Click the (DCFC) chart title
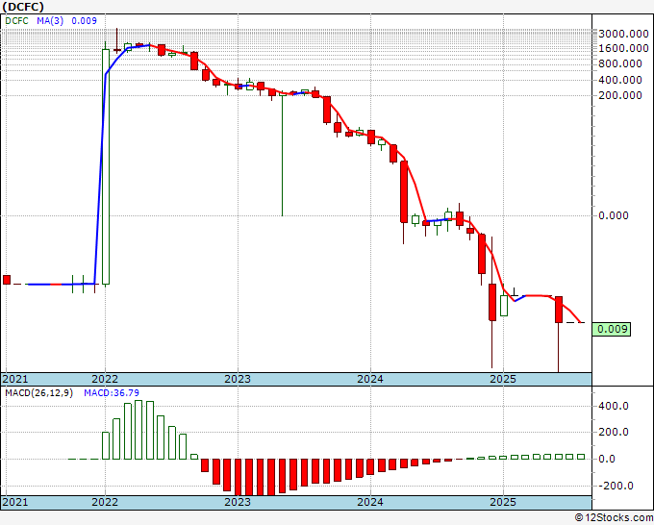This screenshot has width=654, height=525. 23,7
